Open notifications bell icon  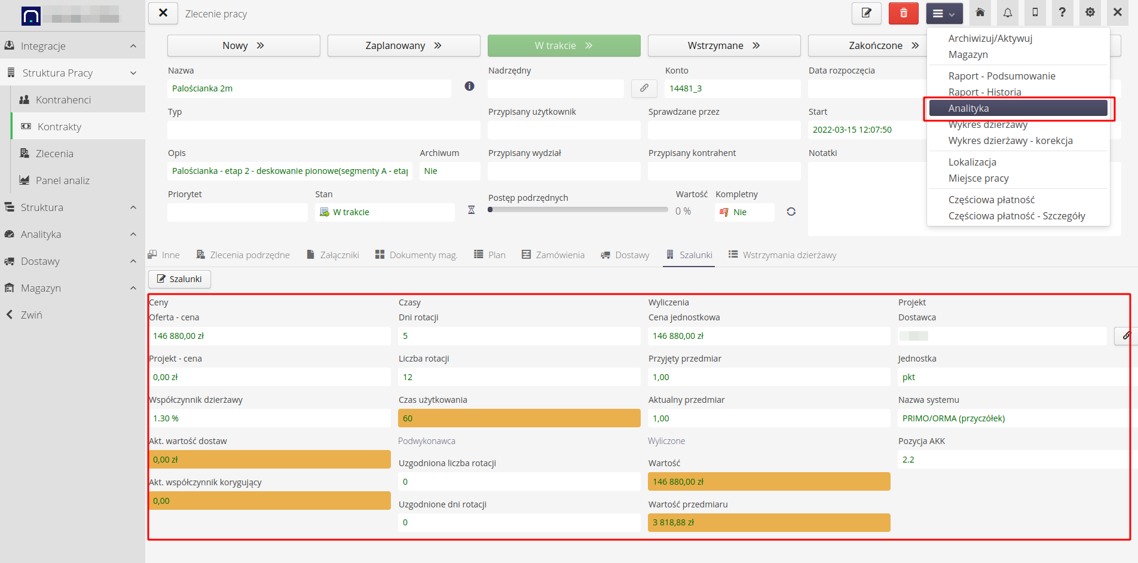click(1008, 13)
